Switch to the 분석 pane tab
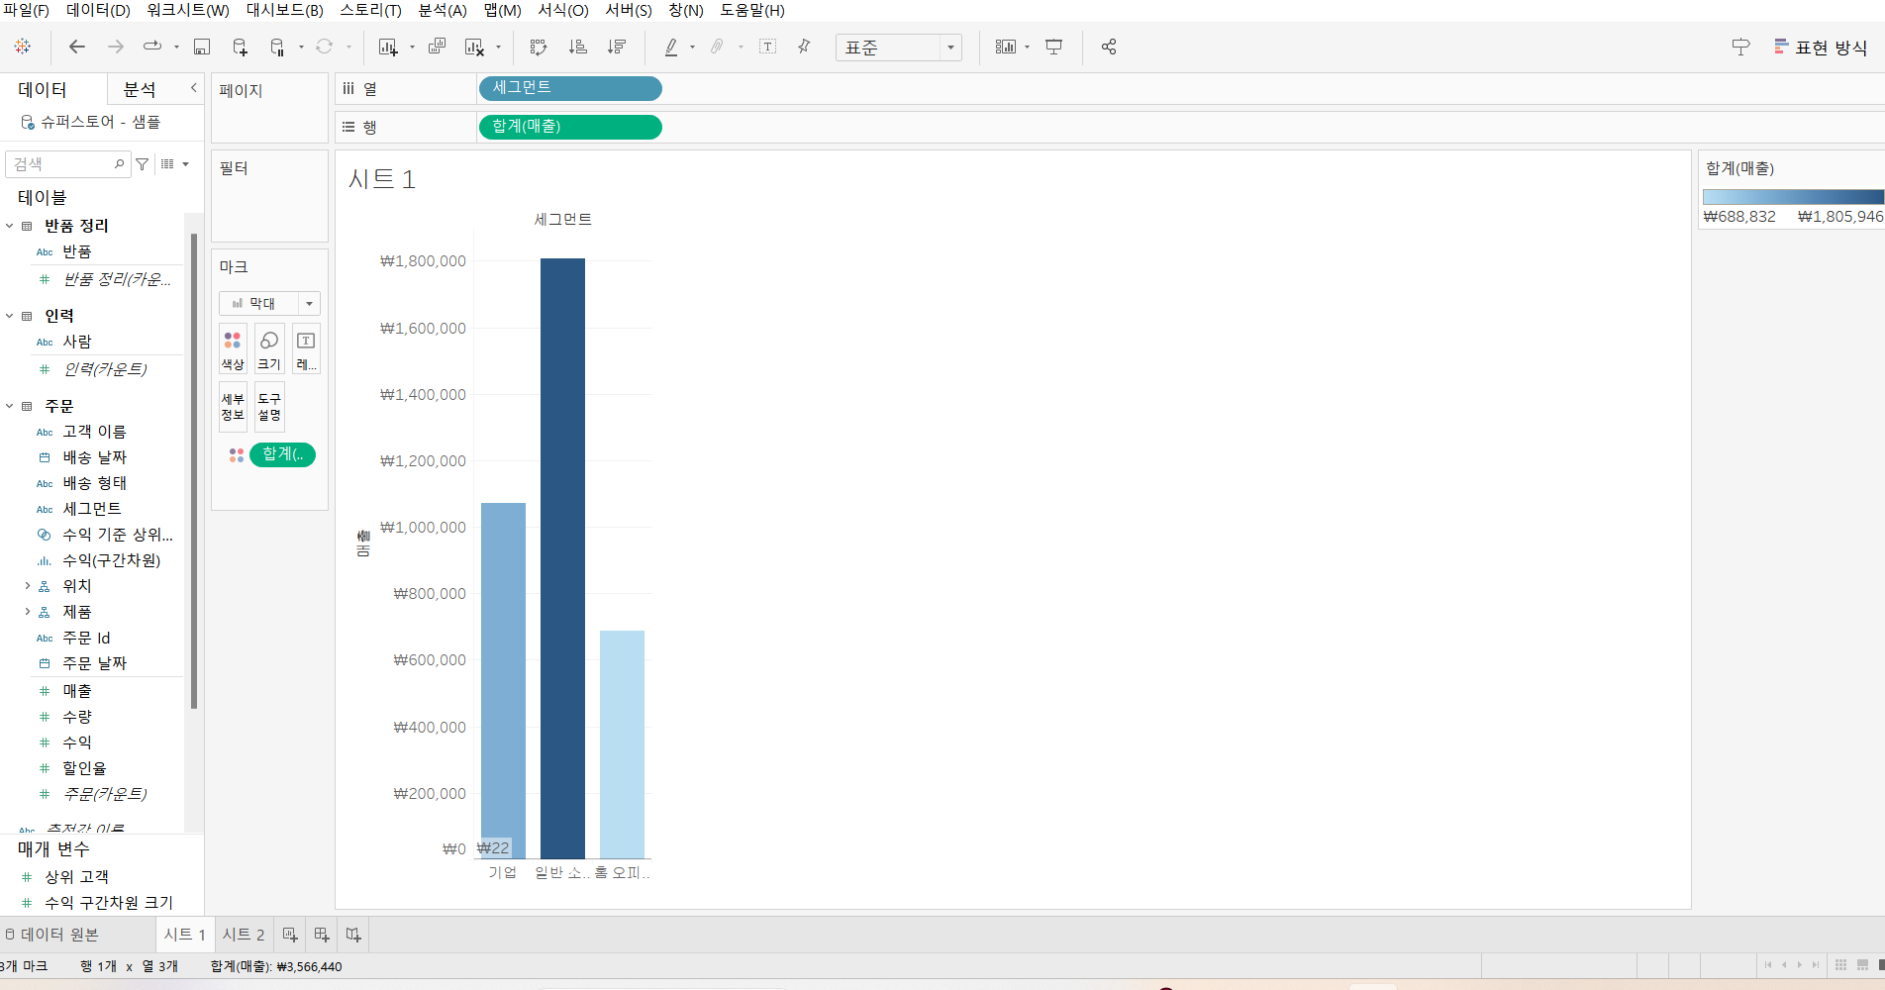The height and width of the screenshot is (990, 1885). (140, 89)
